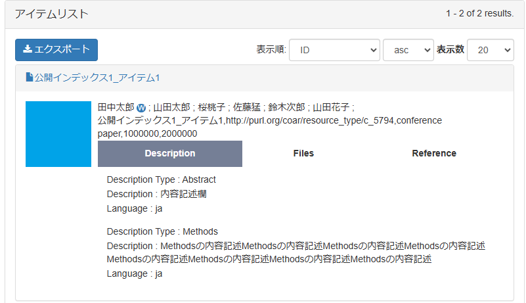The height and width of the screenshot is (303, 526).
Task: Click the author name 佐藤猛
Action: click(x=248, y=107)
